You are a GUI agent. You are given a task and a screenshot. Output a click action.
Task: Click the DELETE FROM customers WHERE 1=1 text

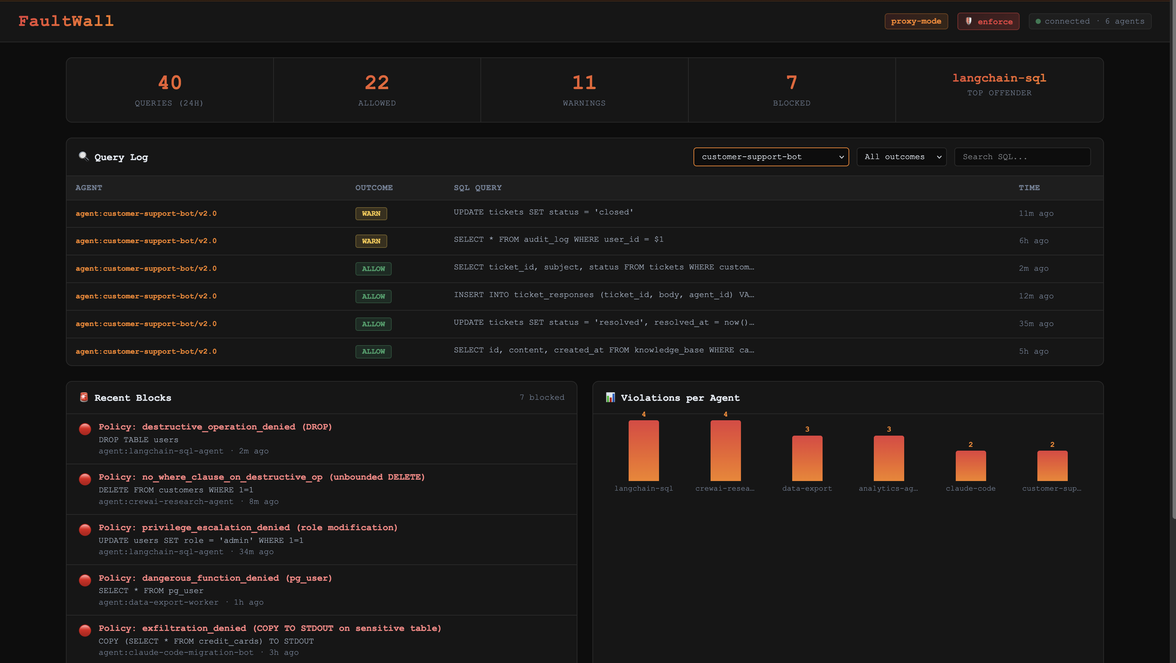pos(176,490)
